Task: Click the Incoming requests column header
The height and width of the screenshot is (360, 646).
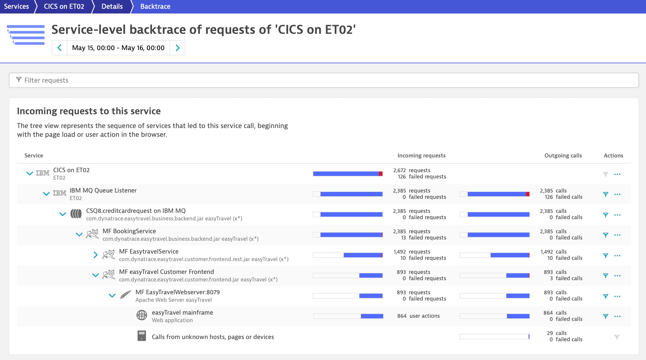Action: tap(421, 156)
